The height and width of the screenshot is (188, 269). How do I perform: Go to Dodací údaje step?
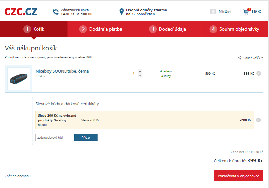click(167, 29)
